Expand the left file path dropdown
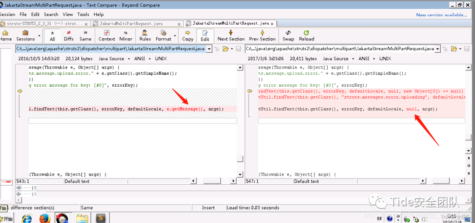This screenshot has width=475, height=223. point(209,49)
